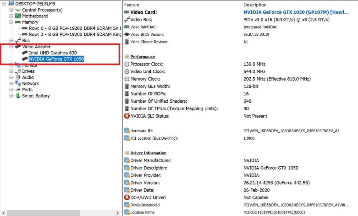Click the red X beside DCH/UWD Driver

[x=127, y=197]
